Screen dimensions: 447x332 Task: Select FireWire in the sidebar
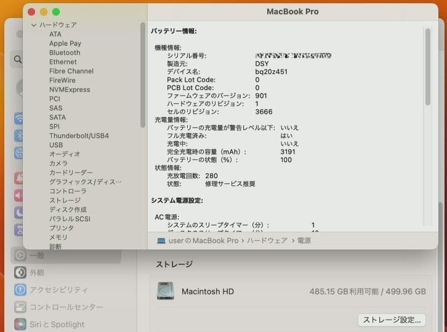[62, 81]
